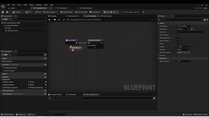The height and width of the screenshot is (117, 209).
Task: Open Class Settings
Action: [x=66, y=12]
